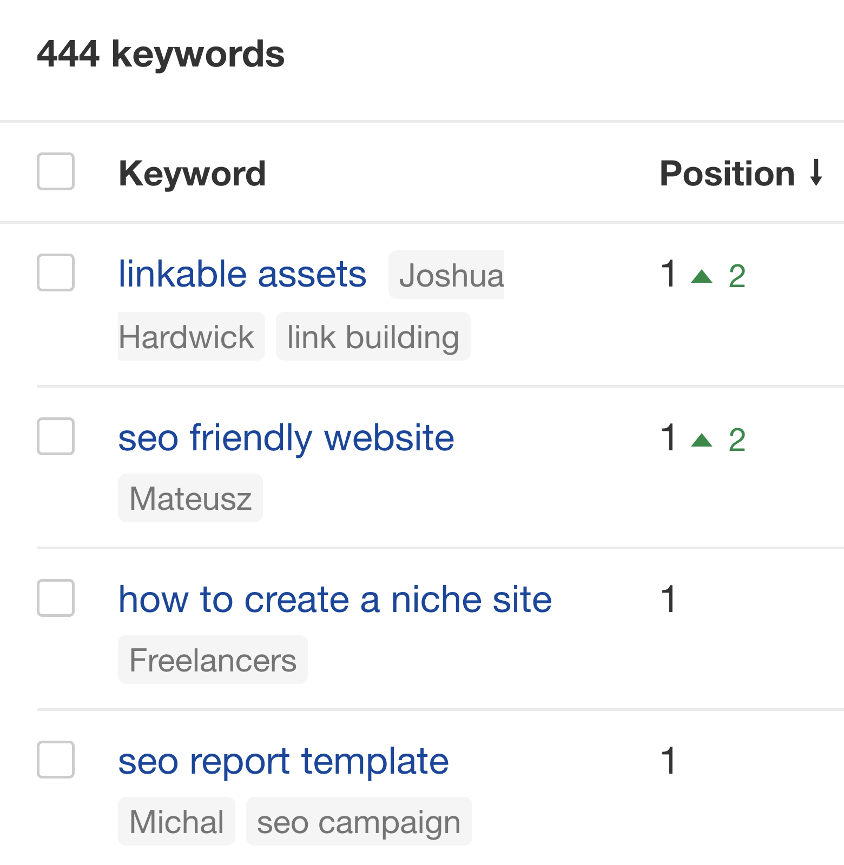
Task: Check the select-all checkbox in header row
Action: click(55, 172)
